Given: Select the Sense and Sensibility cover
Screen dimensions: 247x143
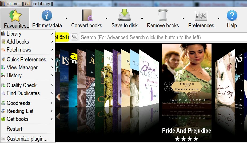Looking at the screenshot, I should click(225, 78).
